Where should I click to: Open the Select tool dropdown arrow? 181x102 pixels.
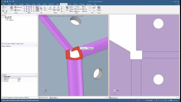coord(37,11)
